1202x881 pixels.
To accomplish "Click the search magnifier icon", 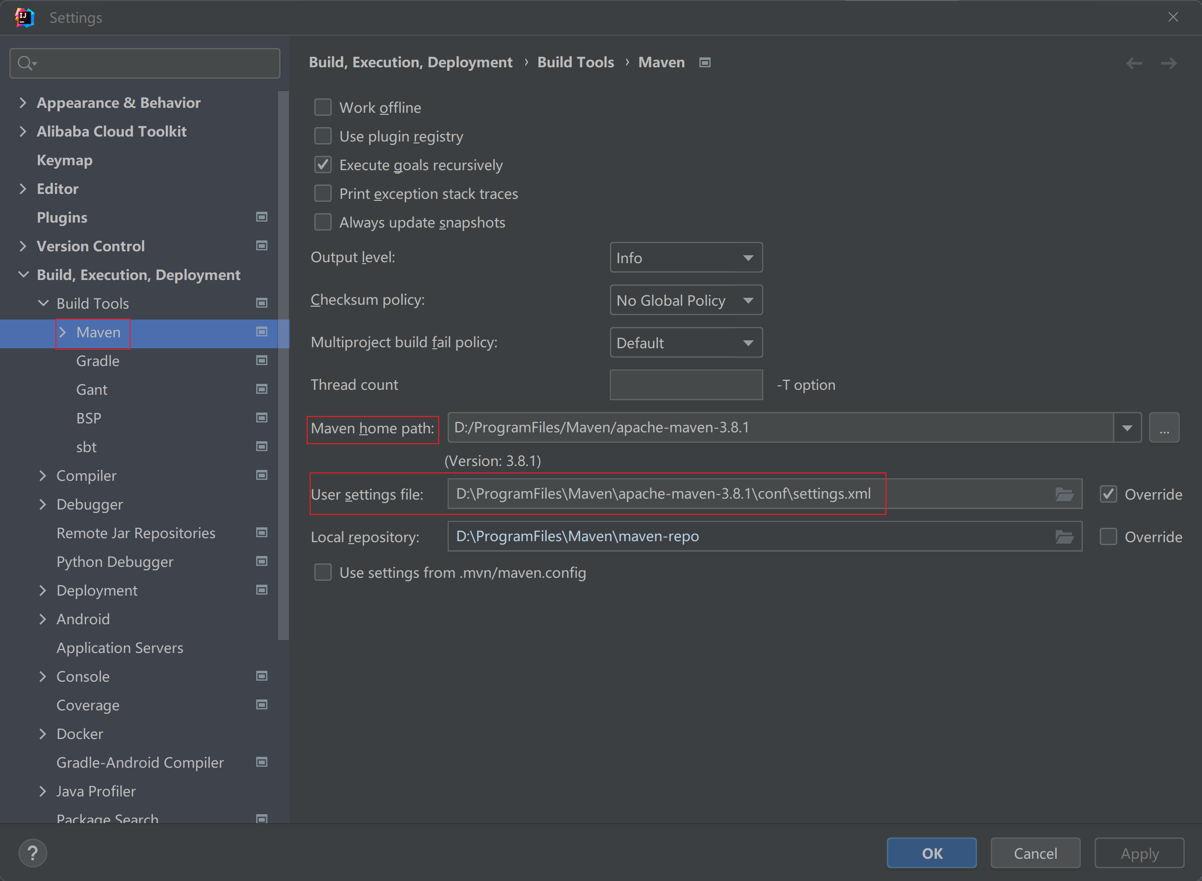I will (25, 63).
